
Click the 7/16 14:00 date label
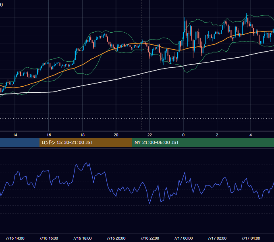tap(15, 238)
